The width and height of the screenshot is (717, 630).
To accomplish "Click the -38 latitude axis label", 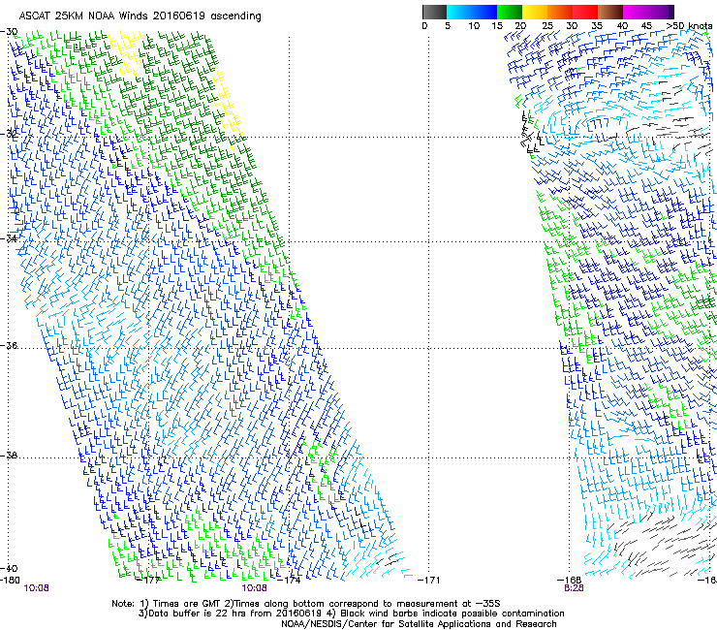I will [x=9, y=456].
